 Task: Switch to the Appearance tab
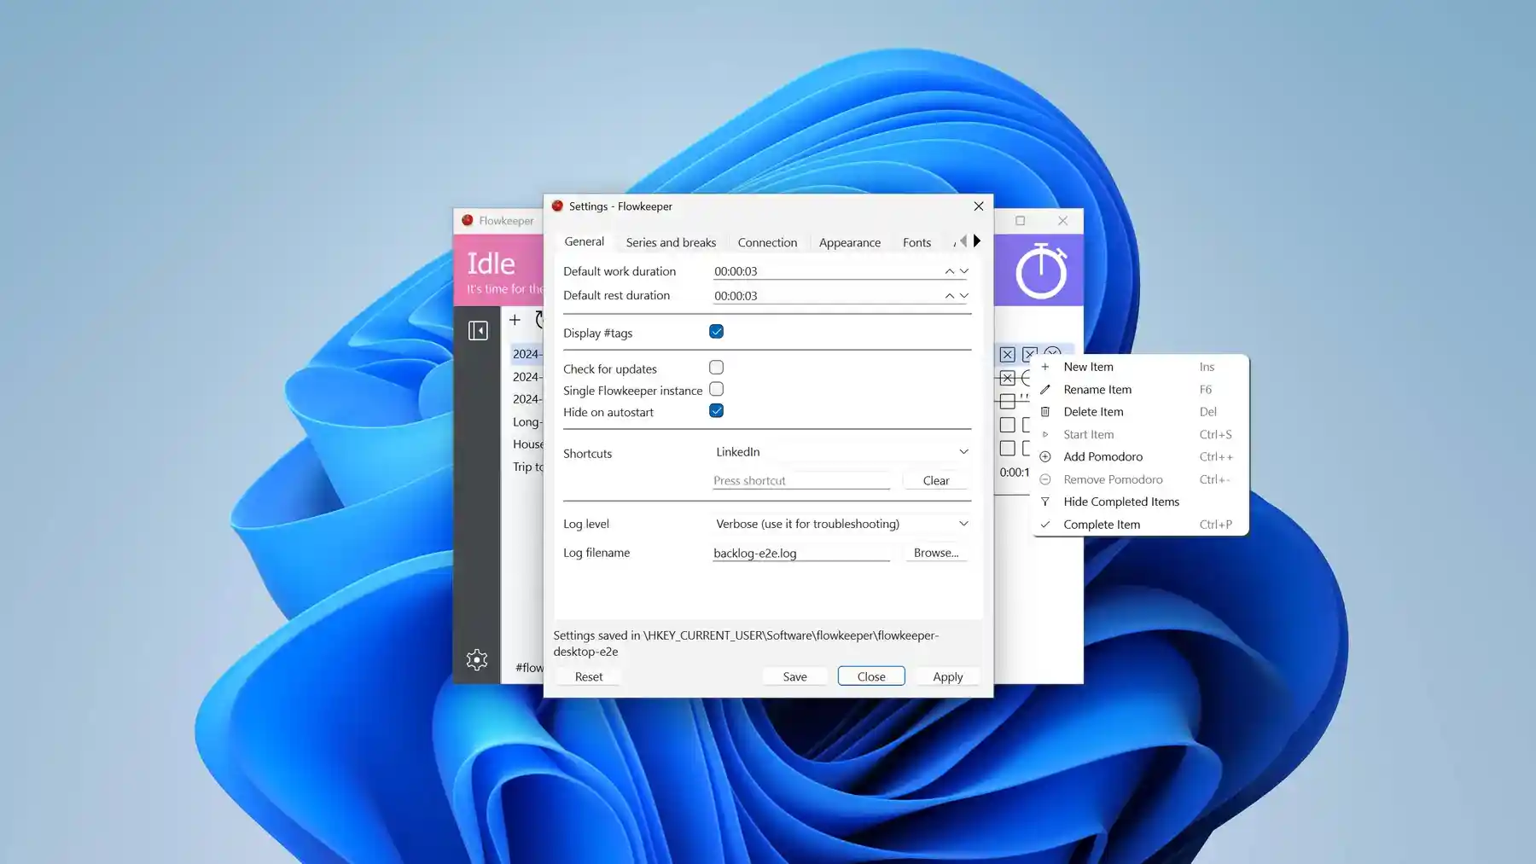click(849, 242)
